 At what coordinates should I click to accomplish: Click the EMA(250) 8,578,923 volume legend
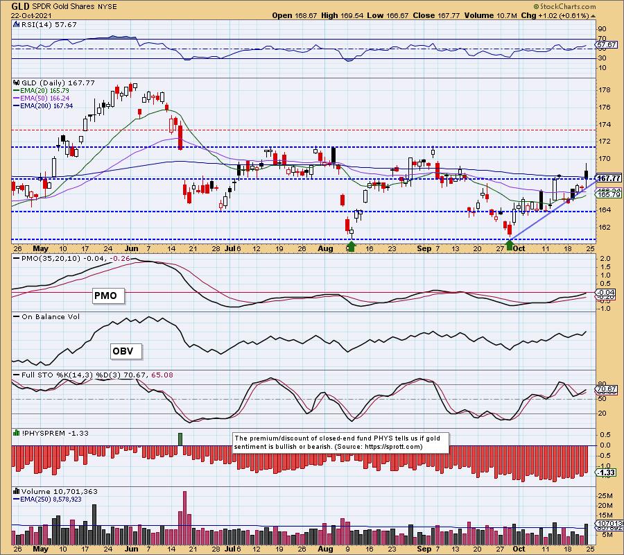(47, 499)
